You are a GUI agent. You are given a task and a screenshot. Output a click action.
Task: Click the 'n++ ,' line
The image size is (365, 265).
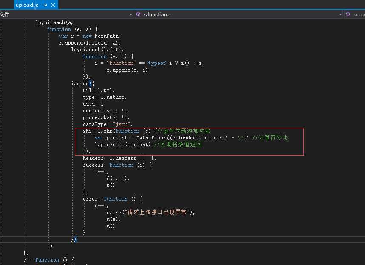pyautogui.click(x=101, y=206)
